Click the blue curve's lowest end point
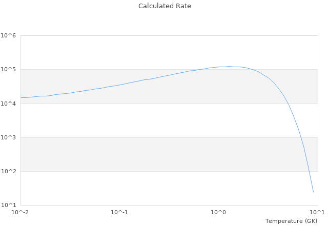 point(313,192)
